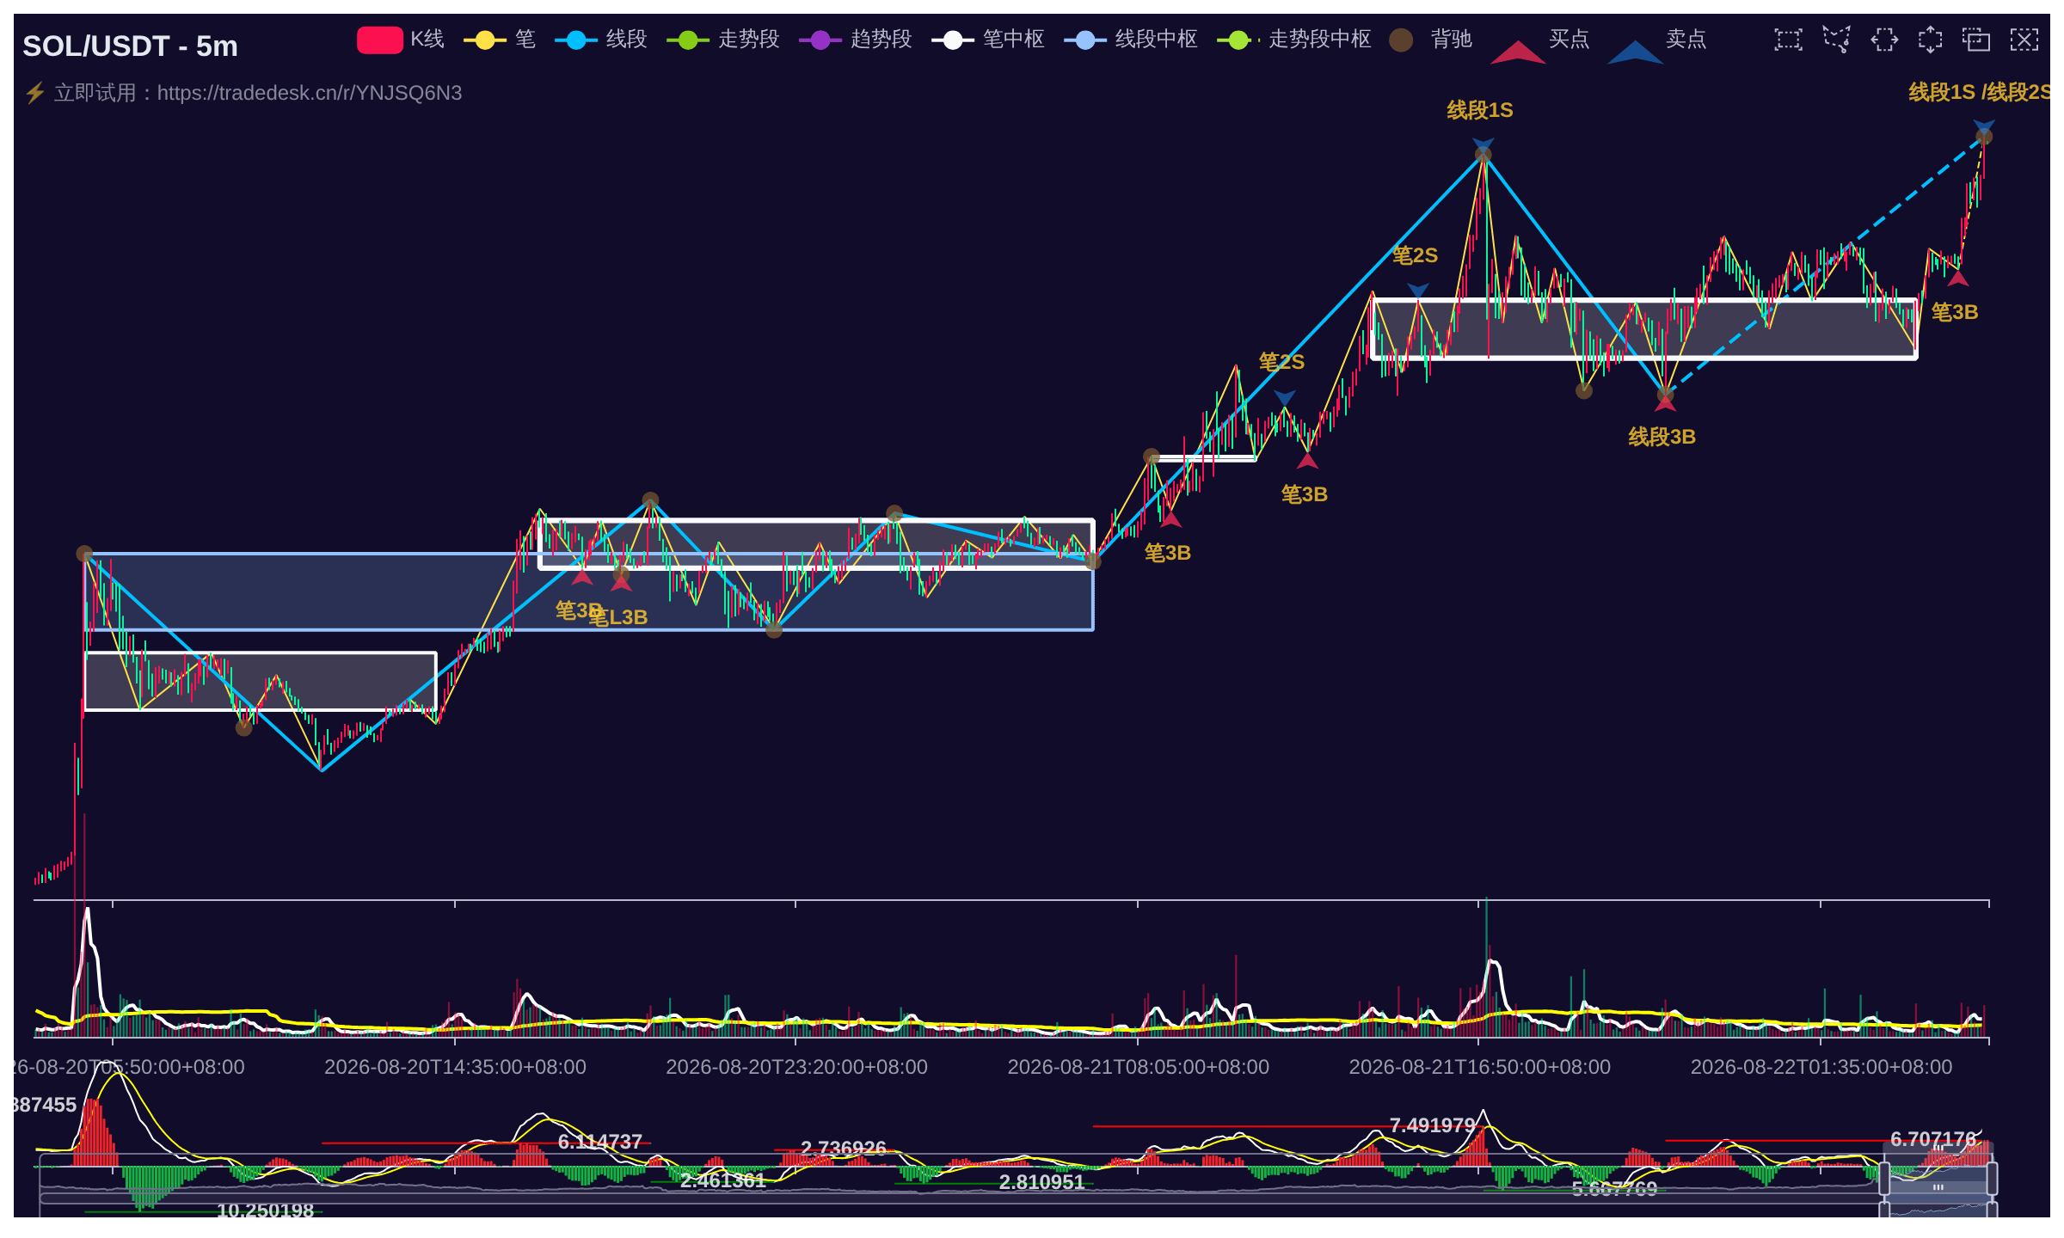
Task: Toggle the 线段中枢 legend entry
Action: pos(1131,40)
